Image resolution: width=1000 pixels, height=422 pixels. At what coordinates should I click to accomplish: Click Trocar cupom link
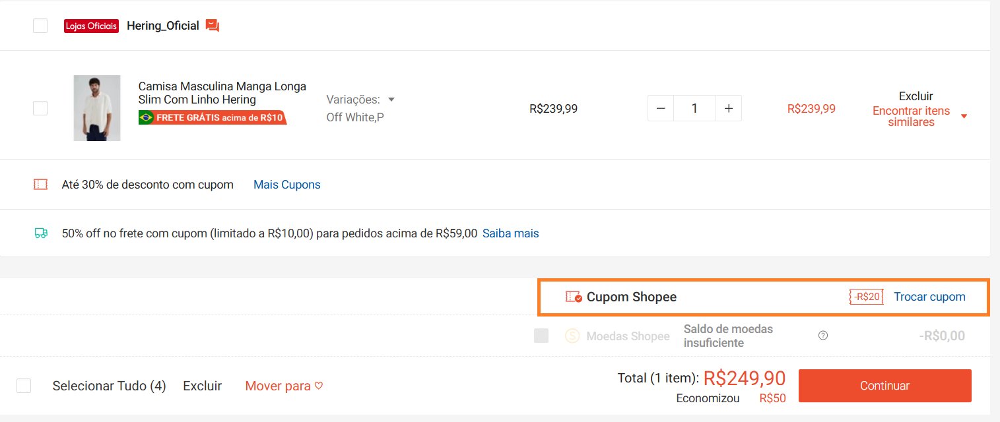929,297
